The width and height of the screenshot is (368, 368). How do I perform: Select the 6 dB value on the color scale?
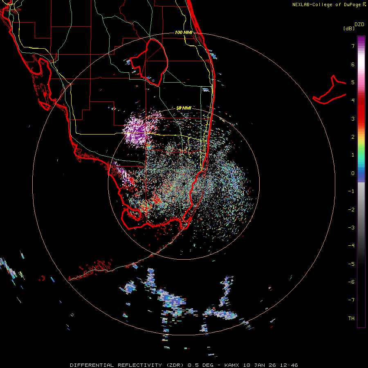[353, 64]
